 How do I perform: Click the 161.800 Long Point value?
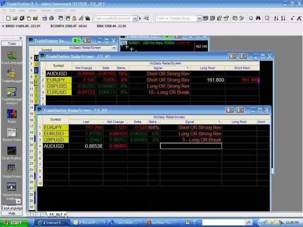point(216,80)
